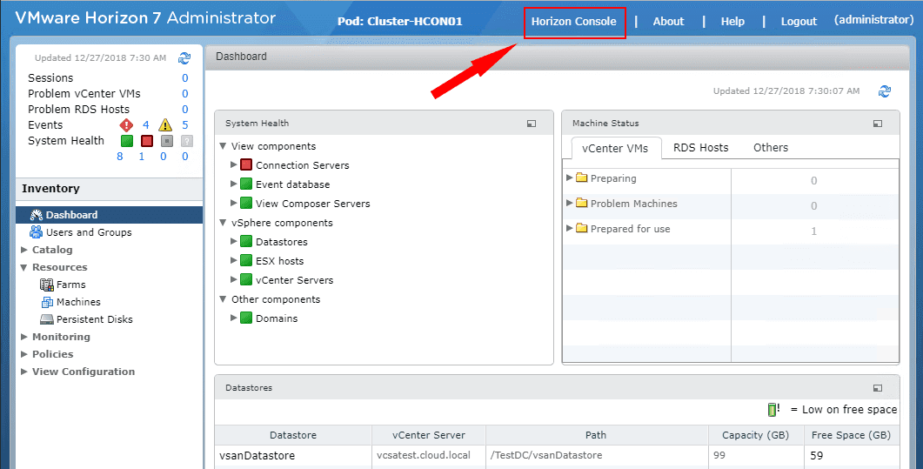Click green Domains status icon
Screen dimensions: 923x469
(x=246, y=318)
